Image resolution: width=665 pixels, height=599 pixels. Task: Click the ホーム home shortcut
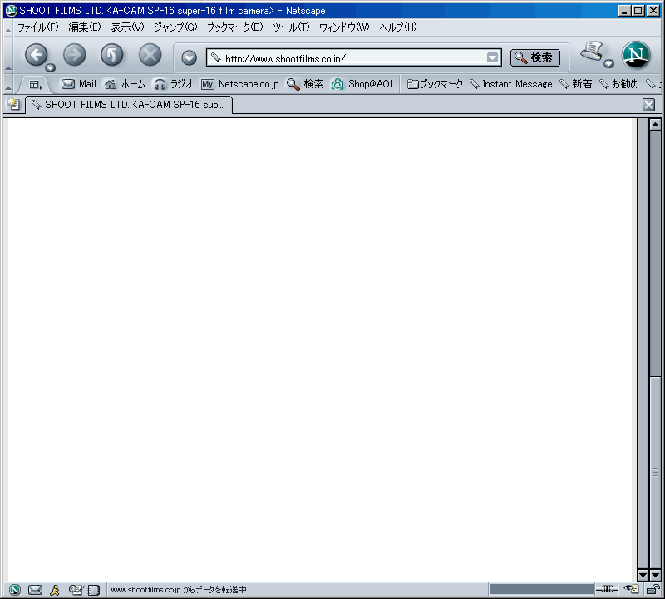tap(126, 84)
